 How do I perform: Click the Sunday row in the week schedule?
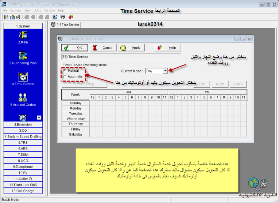click(x=75, y=103)
